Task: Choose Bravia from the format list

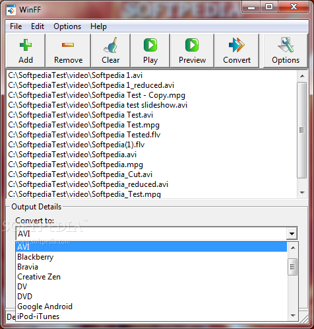Action: point(151,267)
